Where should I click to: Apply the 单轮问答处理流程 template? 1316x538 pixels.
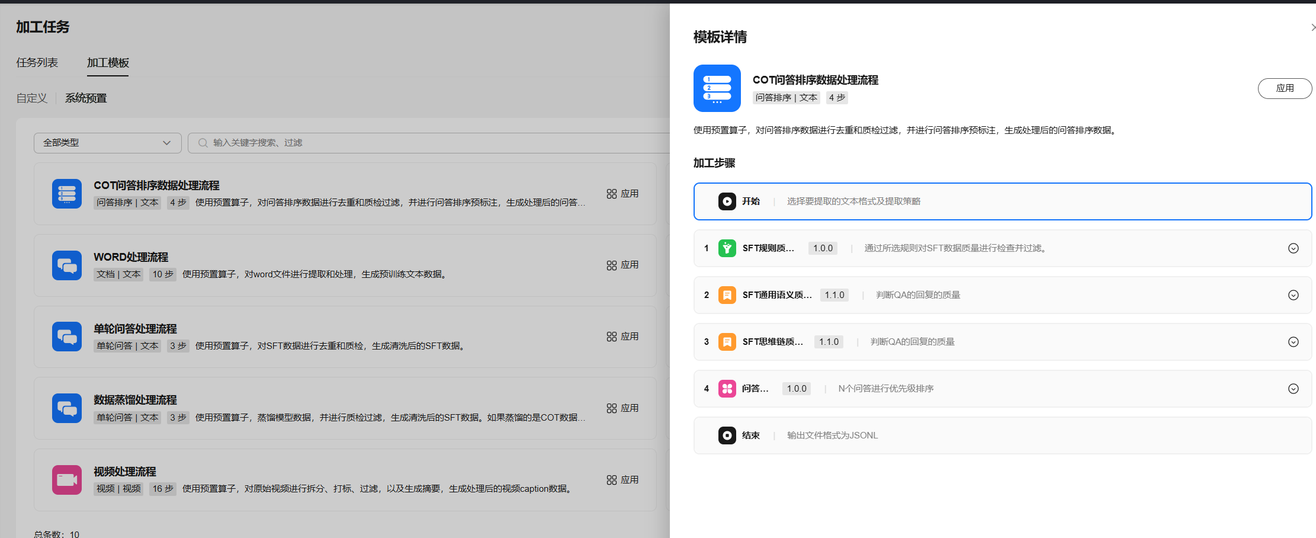tap(622, 337)
